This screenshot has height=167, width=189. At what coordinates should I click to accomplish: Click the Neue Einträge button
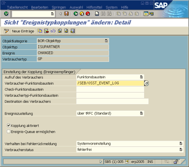click(x=23, y=31)
